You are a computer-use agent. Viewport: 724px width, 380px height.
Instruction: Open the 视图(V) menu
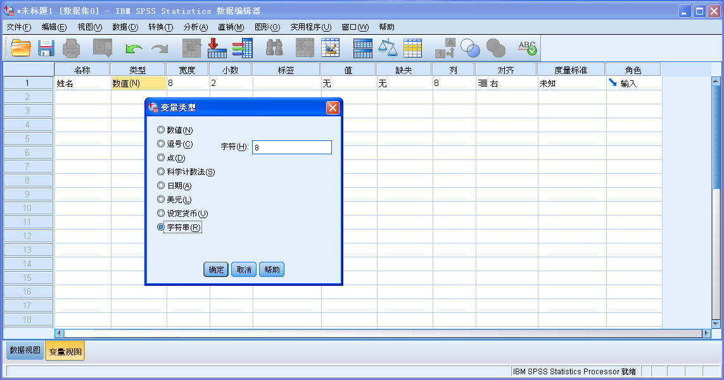click(89, 27)
